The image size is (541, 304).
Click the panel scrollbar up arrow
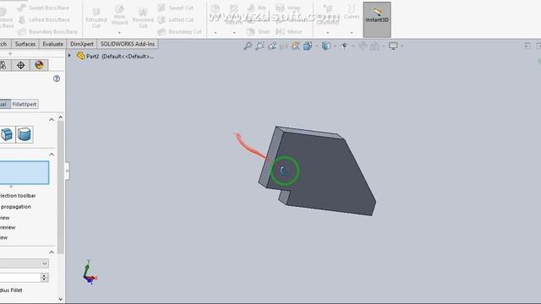60,117
